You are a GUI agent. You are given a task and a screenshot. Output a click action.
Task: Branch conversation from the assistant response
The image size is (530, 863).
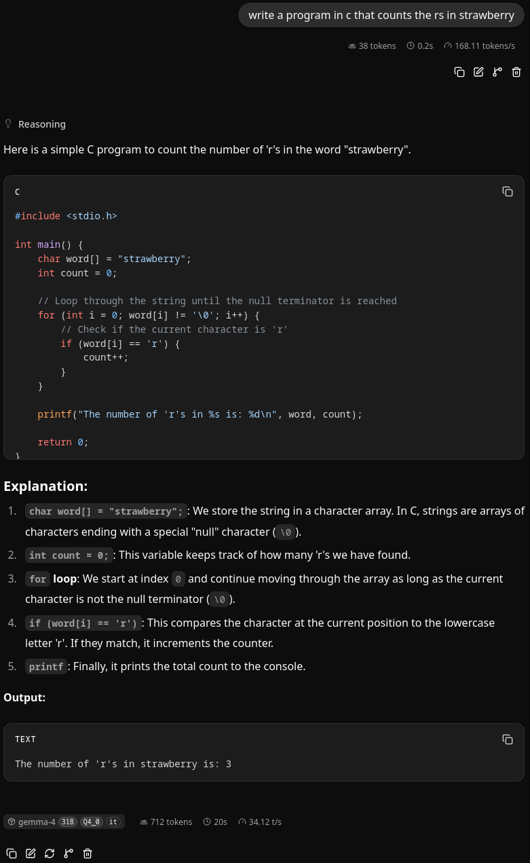pyautogui.click(x=69, y=853)
